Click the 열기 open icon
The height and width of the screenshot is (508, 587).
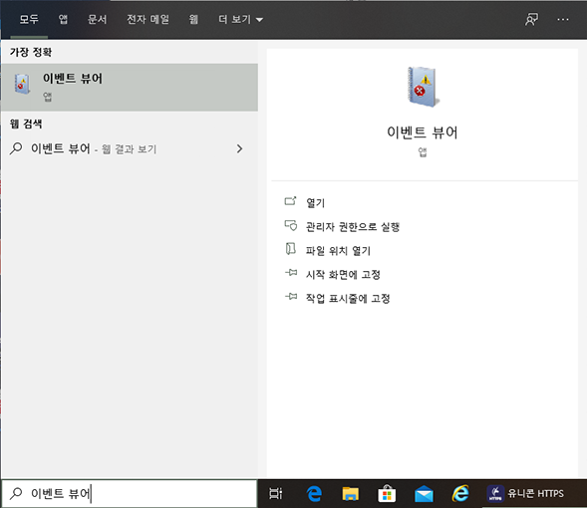290,201
